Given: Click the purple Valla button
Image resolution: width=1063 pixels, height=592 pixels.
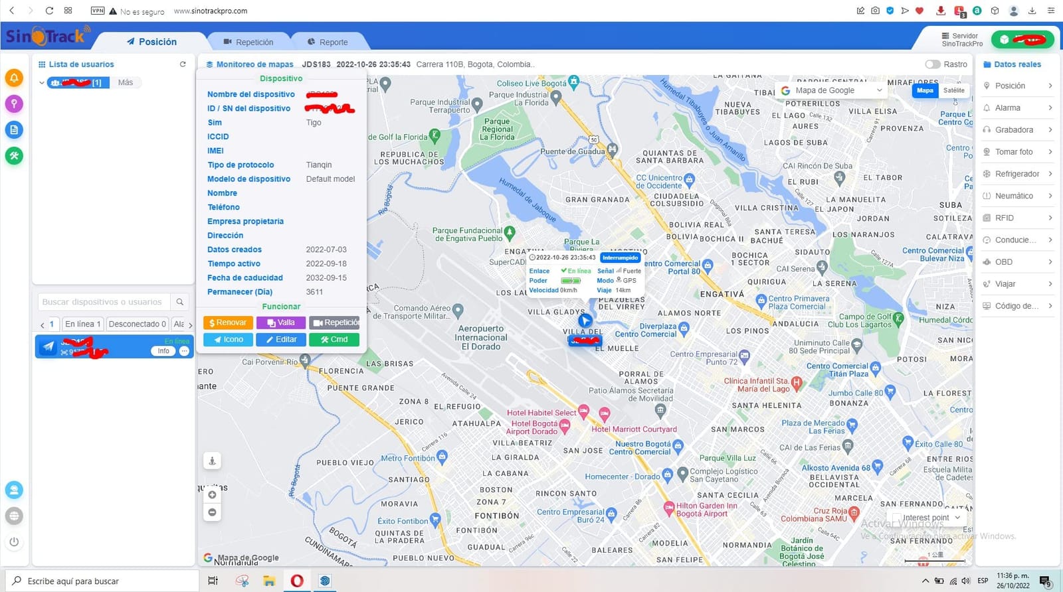Looking at the screenshot, I should [x=281, y=323].
